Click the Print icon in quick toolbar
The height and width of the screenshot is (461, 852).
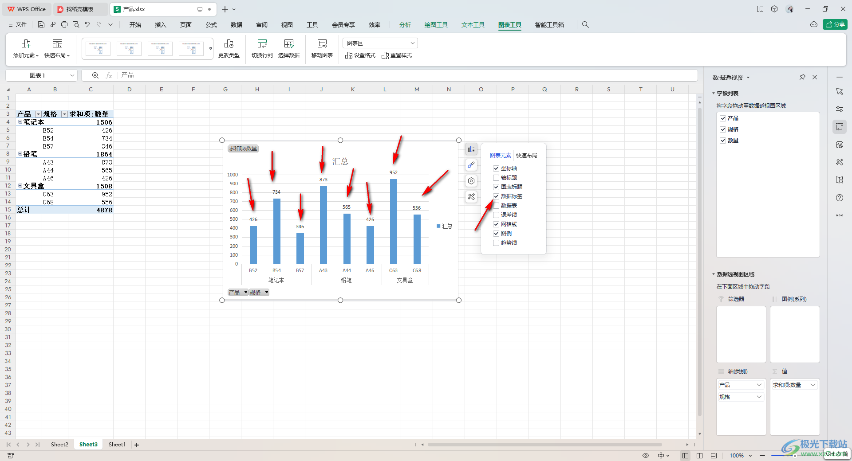[64, 25]
